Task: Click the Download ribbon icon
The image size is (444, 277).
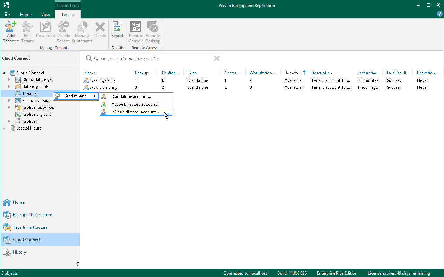Action: pyautogui.click(x=45, y=27)
